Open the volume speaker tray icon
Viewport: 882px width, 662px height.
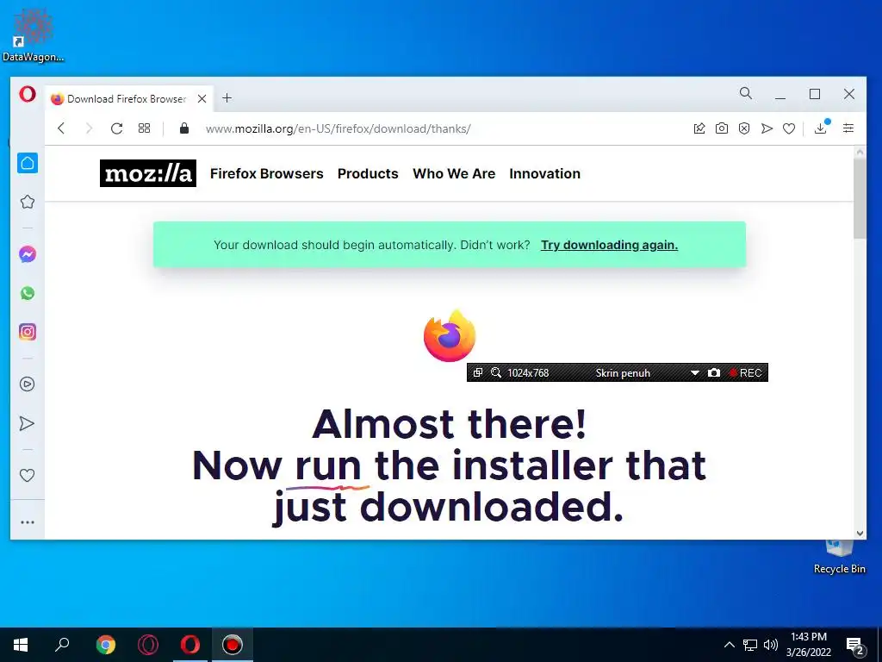click(x=771, y=645)
